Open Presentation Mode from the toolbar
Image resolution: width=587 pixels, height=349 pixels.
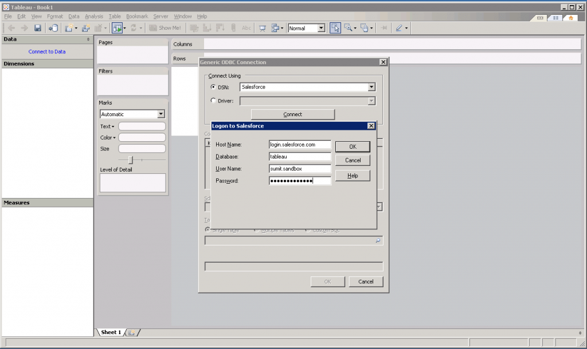coord(263,28)
